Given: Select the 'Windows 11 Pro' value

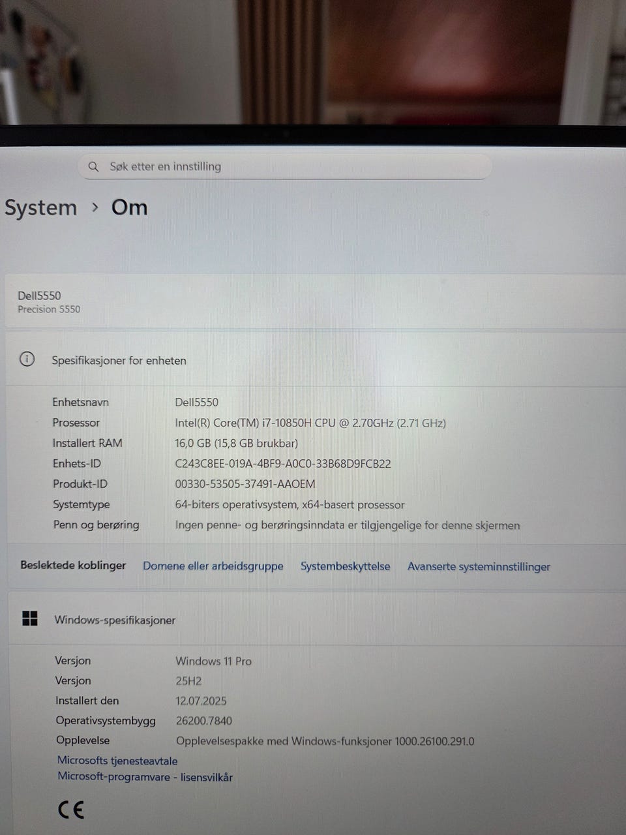Looking at the screenshot, I should point(213,661).
